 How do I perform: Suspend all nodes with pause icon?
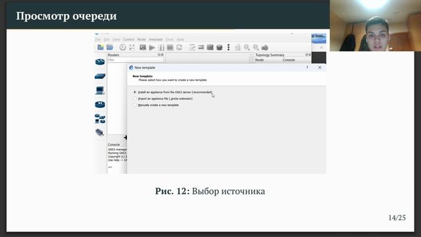[161, 47]
